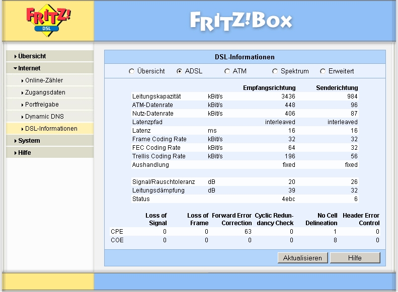The height and width of the screenshot is (292, 398).
Task: Click the Hilfe button at bottom
Action: pyautogui.click(x=355, y=258)
